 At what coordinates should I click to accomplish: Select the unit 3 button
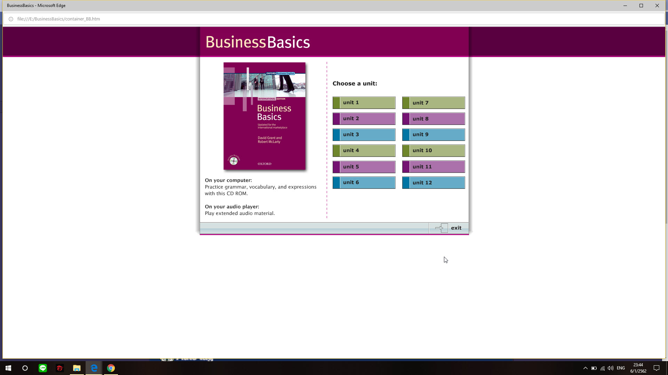[x=364, y=135]
